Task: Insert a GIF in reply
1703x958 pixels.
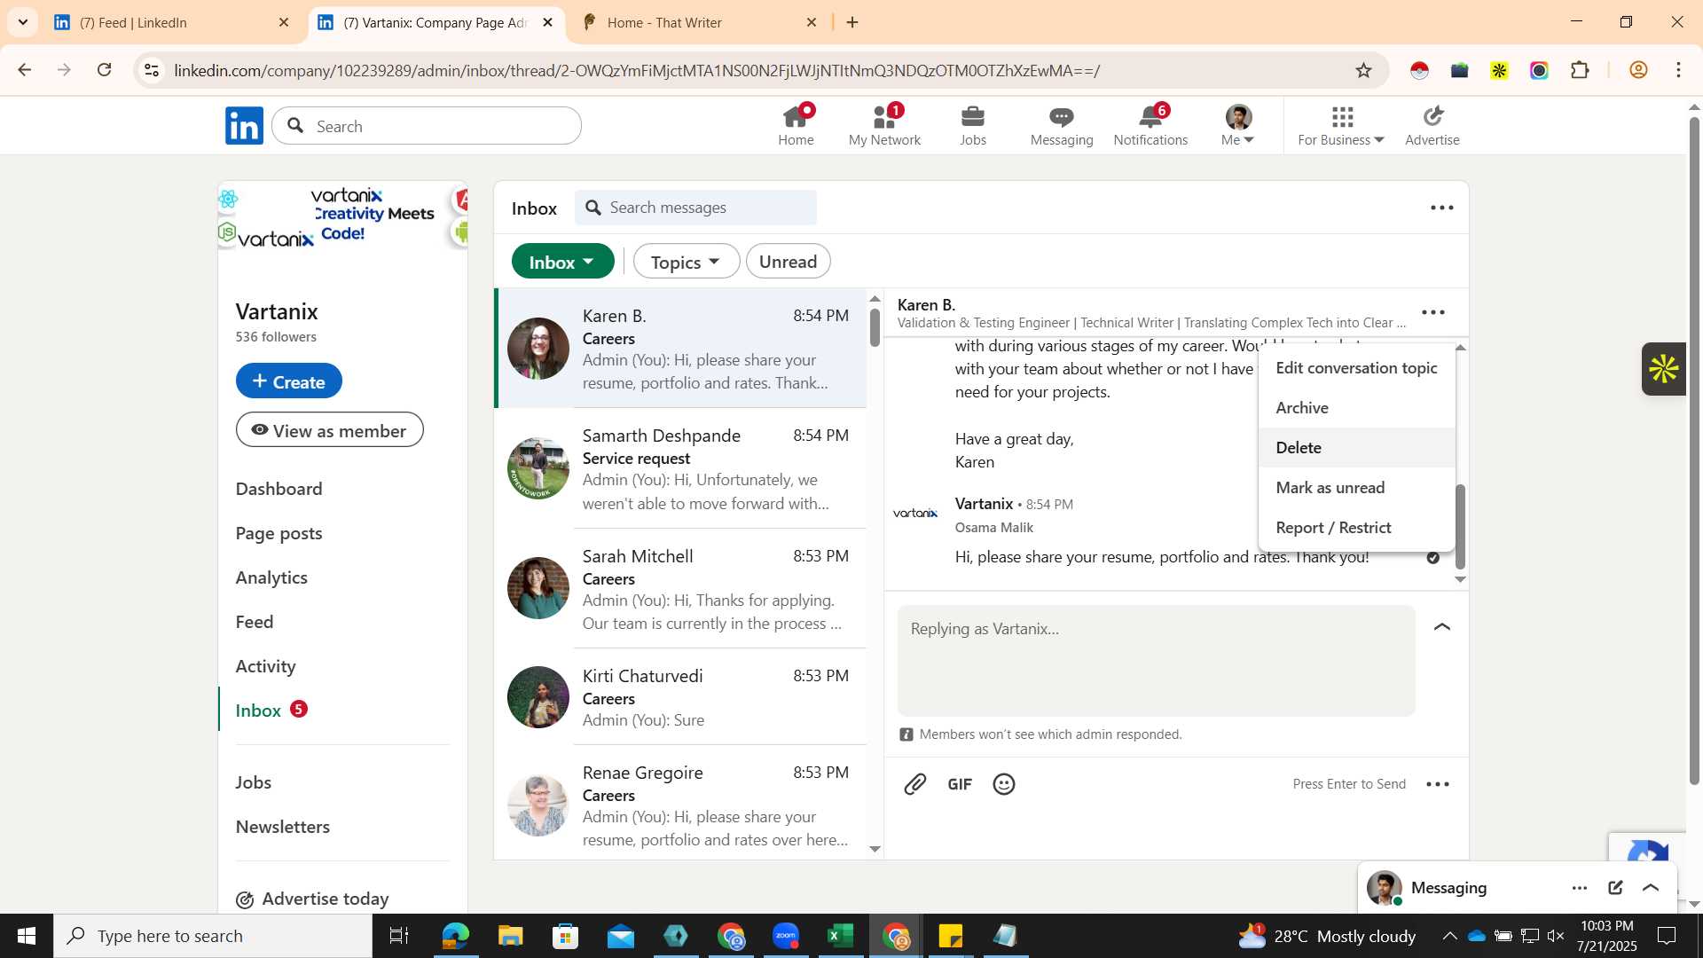Action: 960,784
